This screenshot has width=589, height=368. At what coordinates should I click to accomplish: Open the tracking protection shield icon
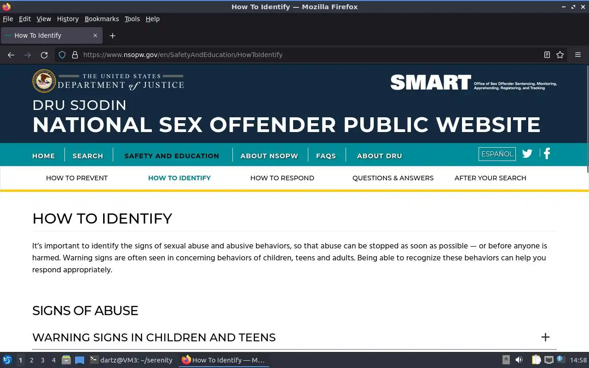tap(62, 55)
